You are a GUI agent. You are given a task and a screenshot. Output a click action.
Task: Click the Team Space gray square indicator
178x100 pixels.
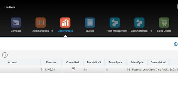click(107, 70)
